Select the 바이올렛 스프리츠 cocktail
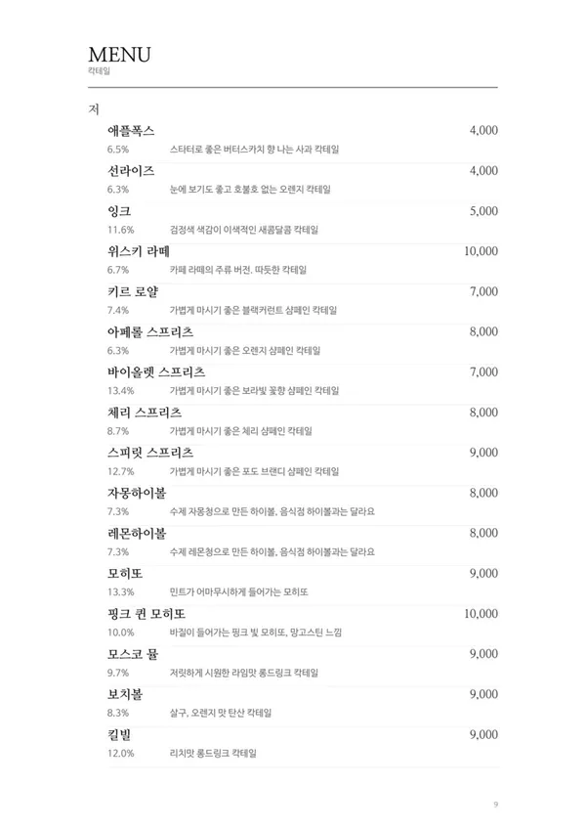The image size is (586, 829). [156, 371]
